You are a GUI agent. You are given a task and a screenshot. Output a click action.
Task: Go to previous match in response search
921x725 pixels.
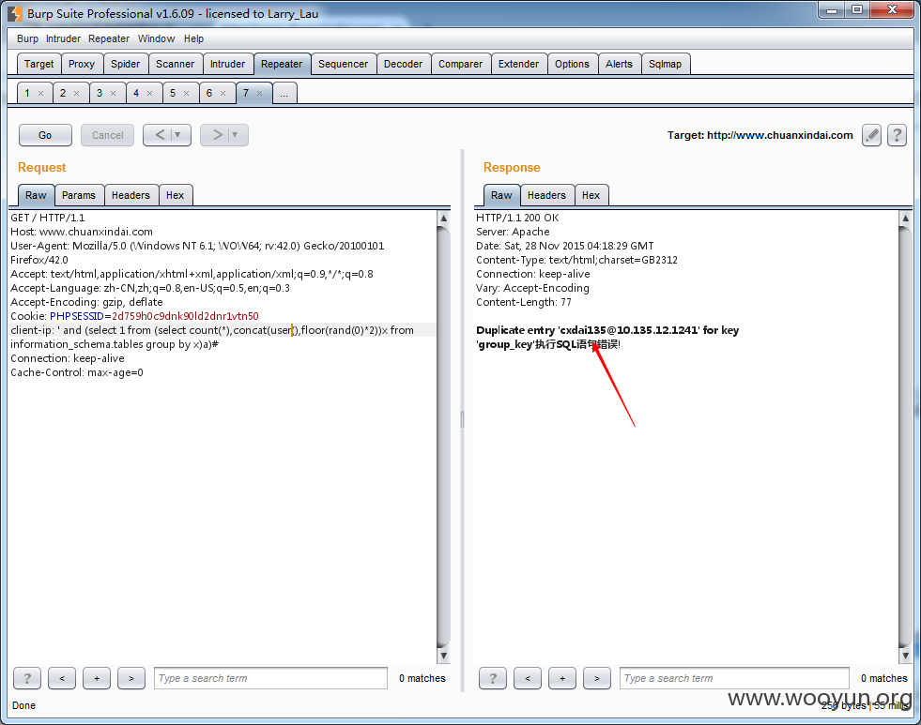point(527,679)
